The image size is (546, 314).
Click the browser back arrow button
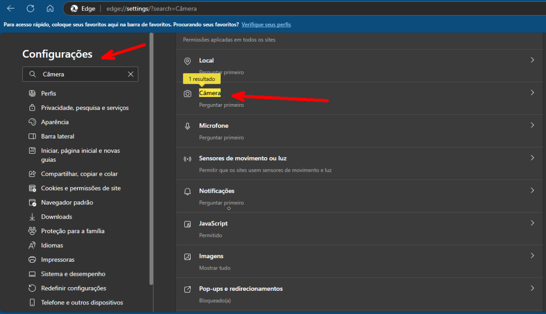pos(10,9)
